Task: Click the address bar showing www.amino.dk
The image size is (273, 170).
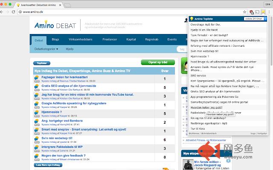Action: 132,12
